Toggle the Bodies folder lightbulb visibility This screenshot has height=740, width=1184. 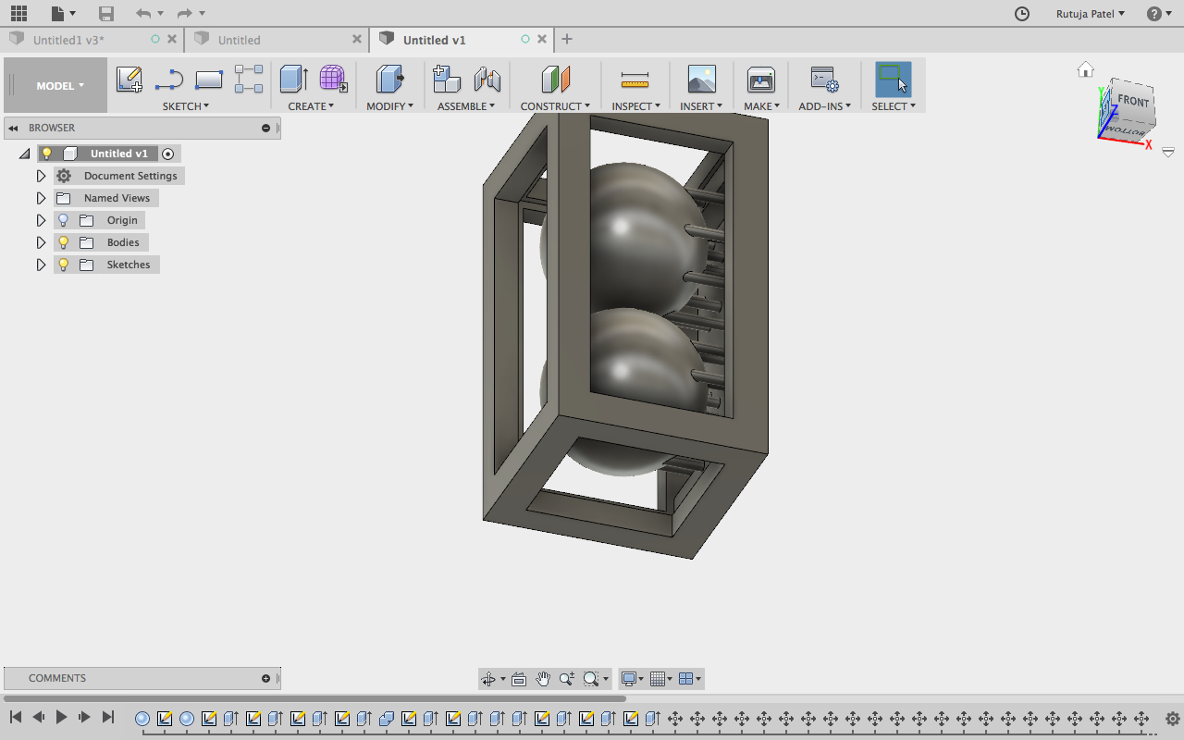(63, 242)
